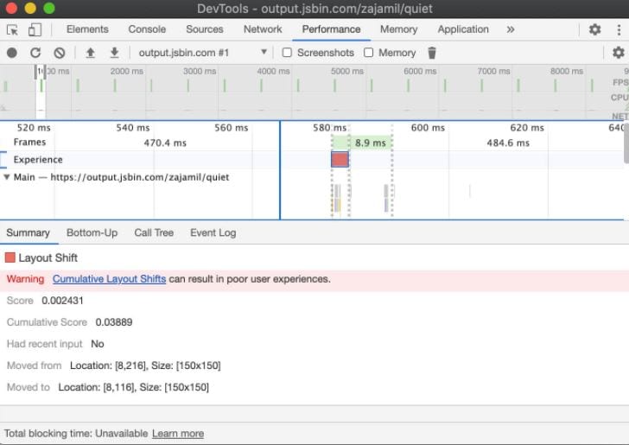
Task: Select the 470.4 ms frame
Action: click(x=165, y=143)
